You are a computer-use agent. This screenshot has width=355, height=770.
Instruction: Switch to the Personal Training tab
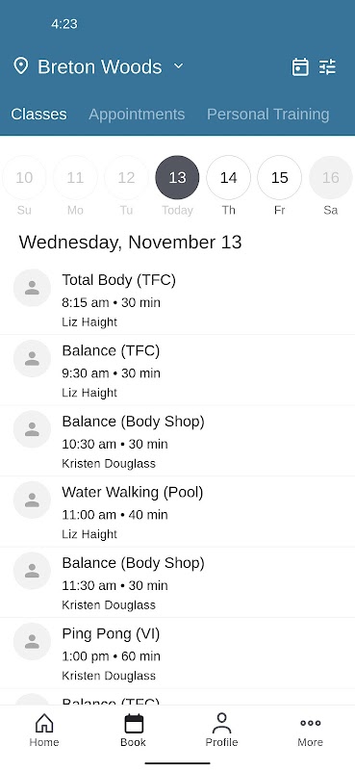tap(268, 114)
